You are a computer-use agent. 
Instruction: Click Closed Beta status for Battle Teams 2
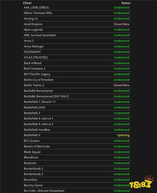pos(121,85)
